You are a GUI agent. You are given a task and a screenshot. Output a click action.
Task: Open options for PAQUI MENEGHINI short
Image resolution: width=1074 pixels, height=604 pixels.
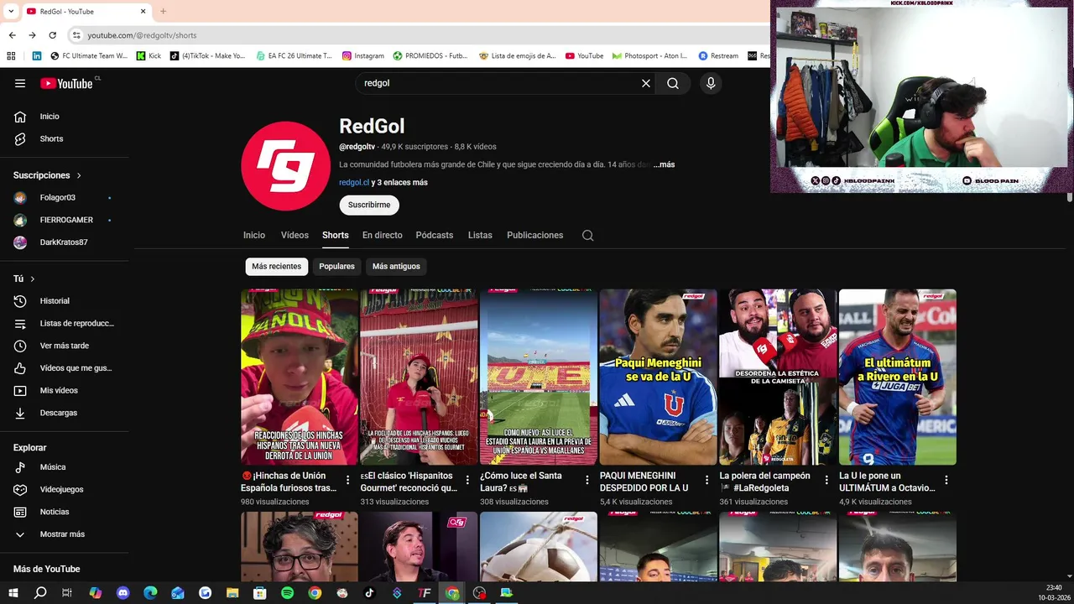tap(706, 481)
